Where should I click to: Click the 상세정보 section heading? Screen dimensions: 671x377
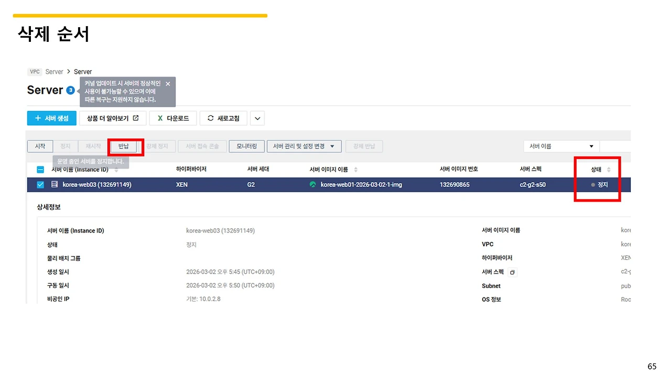pos(49,207)
